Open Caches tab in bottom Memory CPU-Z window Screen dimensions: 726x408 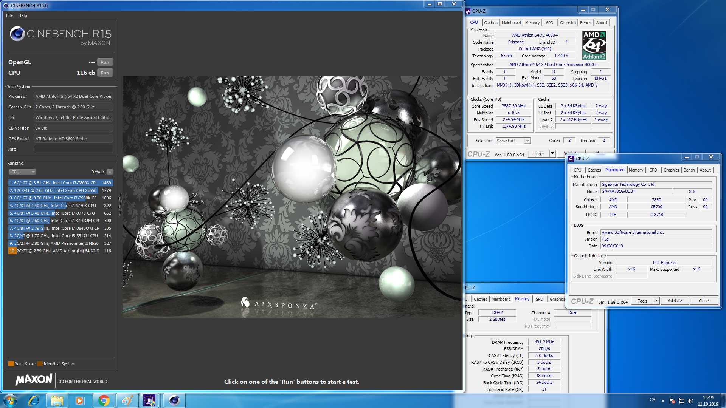480,299
